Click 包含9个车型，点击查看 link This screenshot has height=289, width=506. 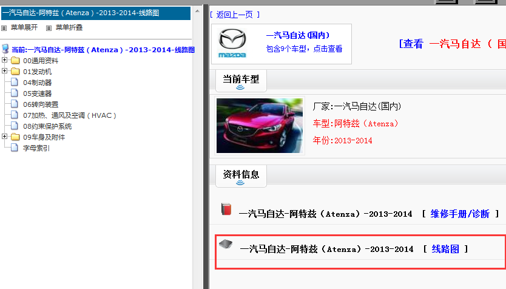click(304, 49)
